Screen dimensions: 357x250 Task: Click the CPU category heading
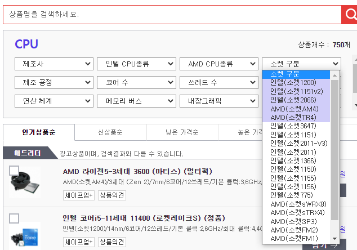click(26, 44)
